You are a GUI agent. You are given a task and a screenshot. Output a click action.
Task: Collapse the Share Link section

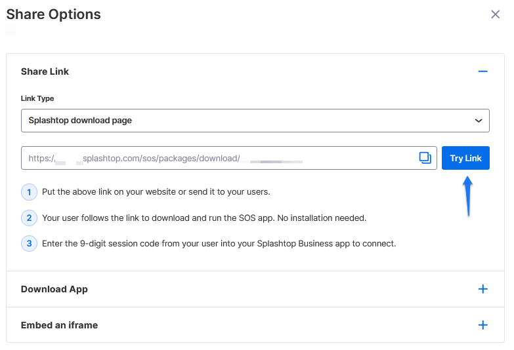482,71
